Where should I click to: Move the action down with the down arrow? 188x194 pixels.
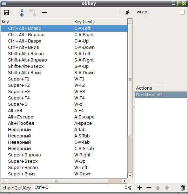click(167, 188)
